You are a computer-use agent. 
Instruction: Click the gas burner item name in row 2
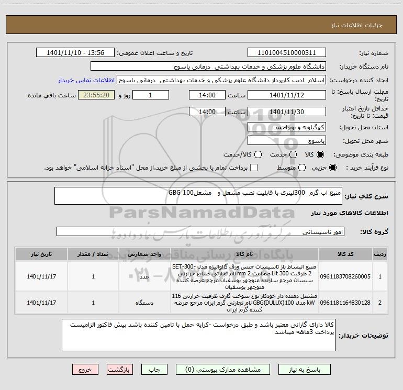pos(244,303)
